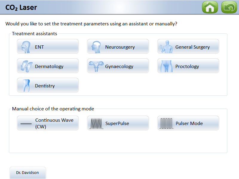Open the ENT treatment assistant
This screenshot has height=179, width=239.
click(x=48, y=47)
